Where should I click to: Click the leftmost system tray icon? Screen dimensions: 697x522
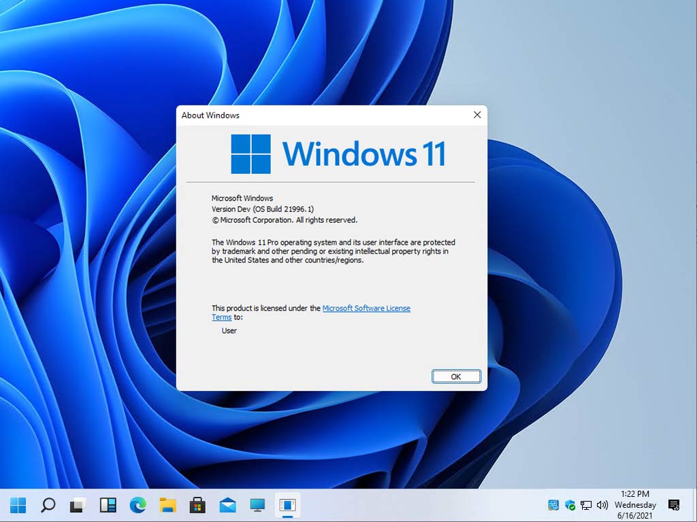pos(553,506)
